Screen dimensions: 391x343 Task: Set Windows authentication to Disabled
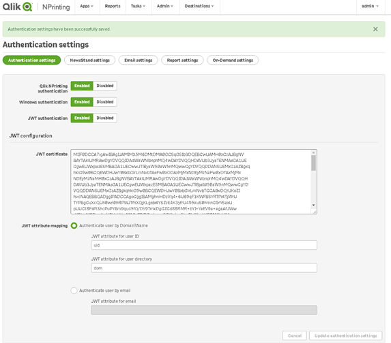point(105,102)
